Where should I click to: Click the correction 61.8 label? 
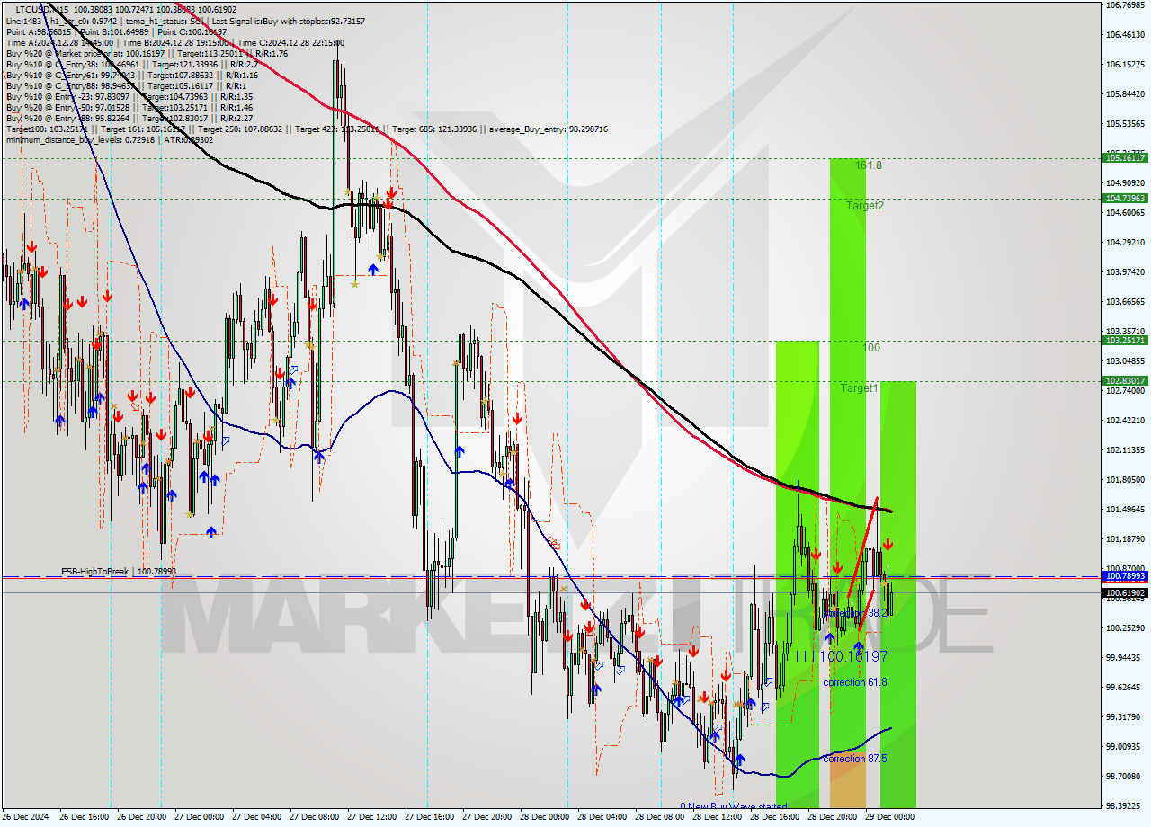[855, 682]
